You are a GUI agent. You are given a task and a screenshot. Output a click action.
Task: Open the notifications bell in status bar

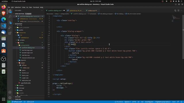[x=181, y=102]
